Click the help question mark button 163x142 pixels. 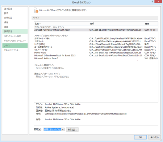(152, 1)
